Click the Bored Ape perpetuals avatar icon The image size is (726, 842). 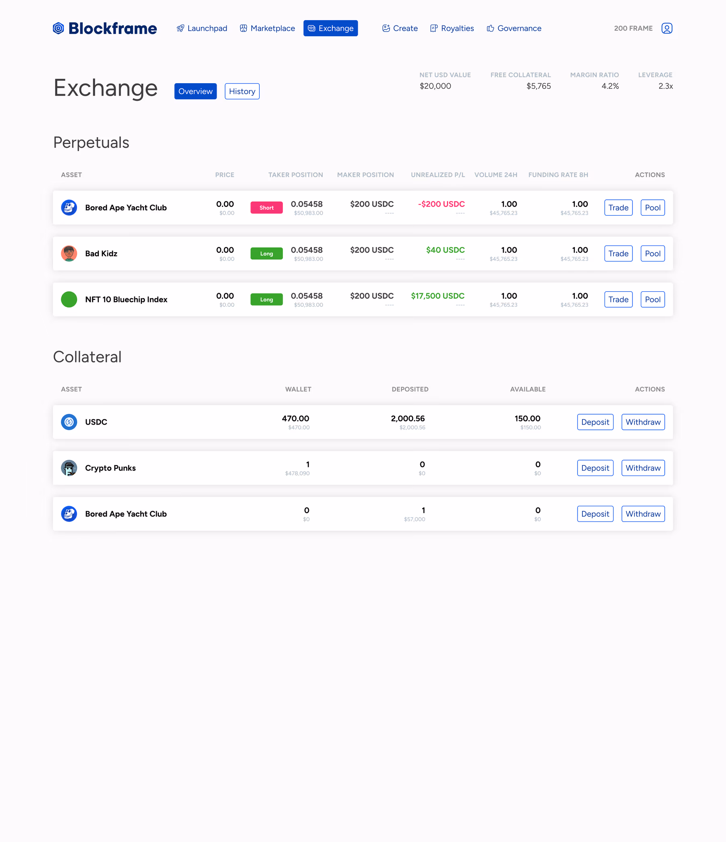tap(69, 207)
